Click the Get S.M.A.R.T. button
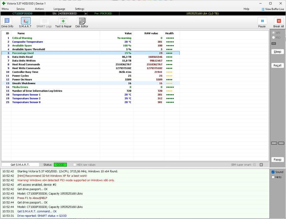This screenshot has width=286, height=219. (20, 165)
